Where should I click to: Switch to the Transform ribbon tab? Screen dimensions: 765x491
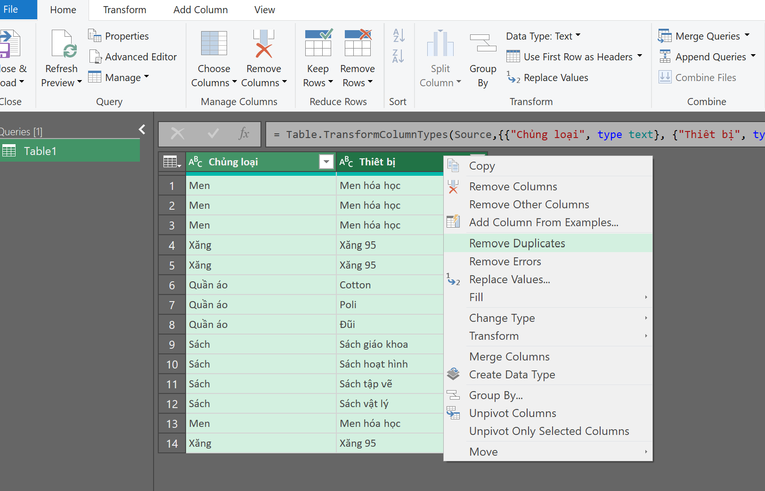coord(124,9)
